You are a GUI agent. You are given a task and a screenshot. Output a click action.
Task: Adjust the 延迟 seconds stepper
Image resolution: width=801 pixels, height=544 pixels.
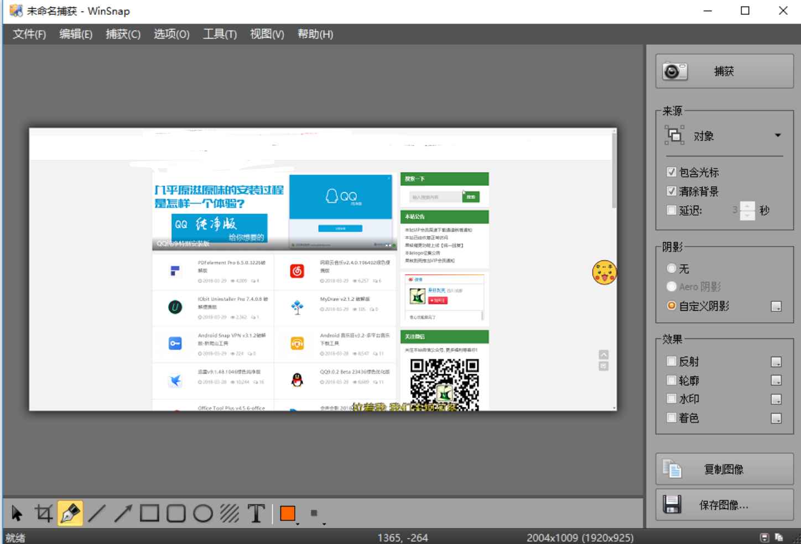click(x=747, y=210)
